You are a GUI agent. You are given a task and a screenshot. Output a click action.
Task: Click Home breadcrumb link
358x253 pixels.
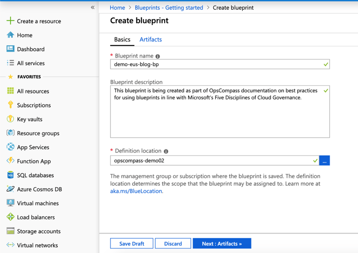click(x=117, y=8)
